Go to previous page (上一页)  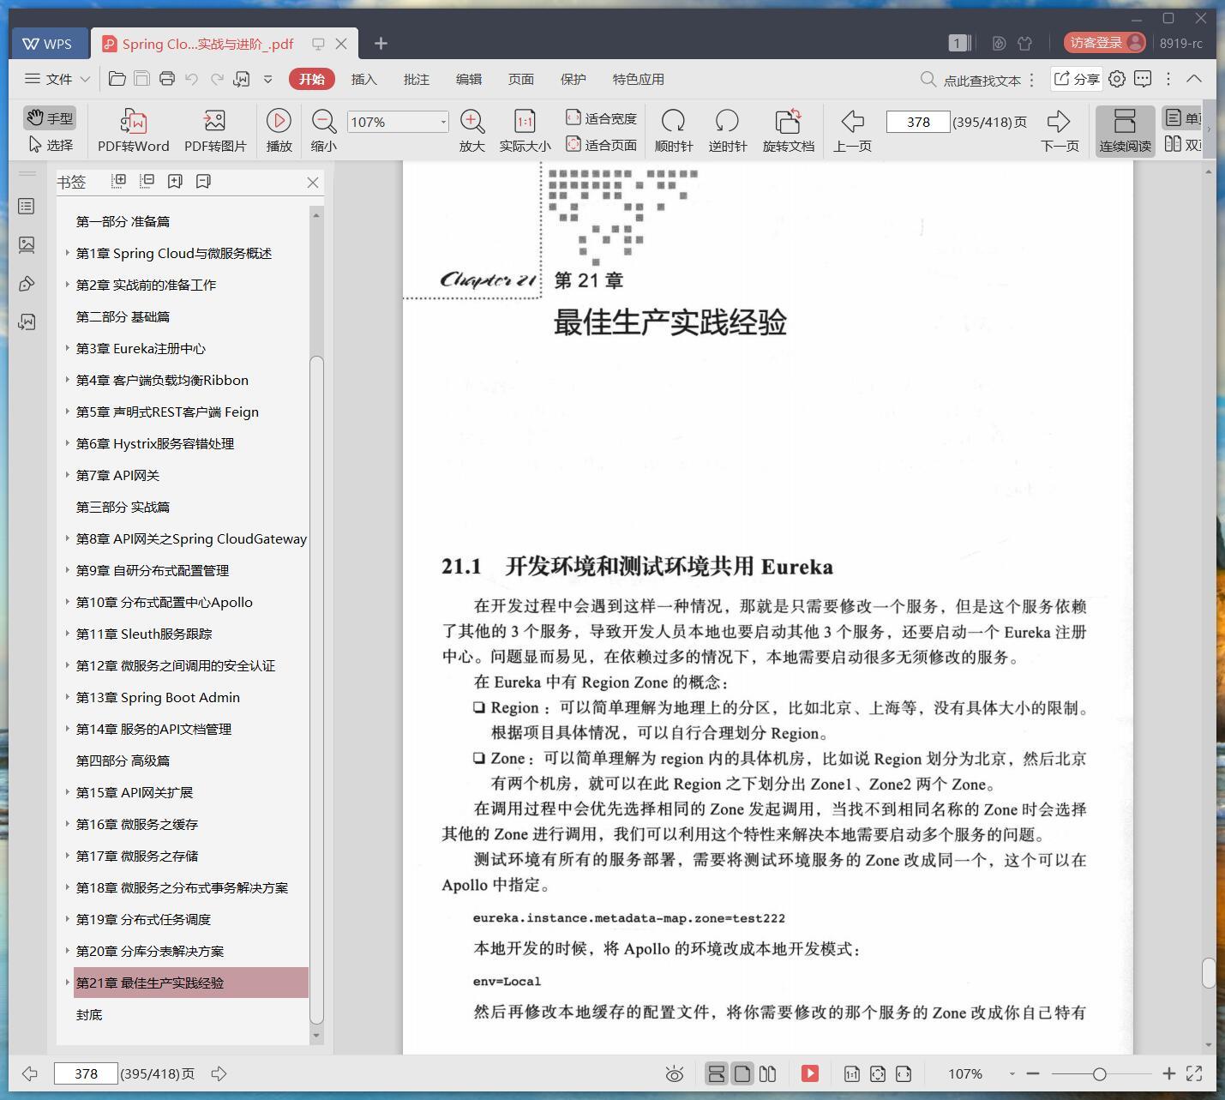pos(852,130)
